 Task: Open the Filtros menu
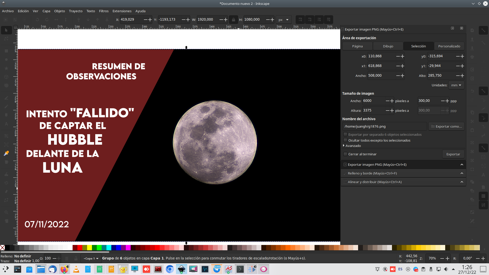click(104, 11)
